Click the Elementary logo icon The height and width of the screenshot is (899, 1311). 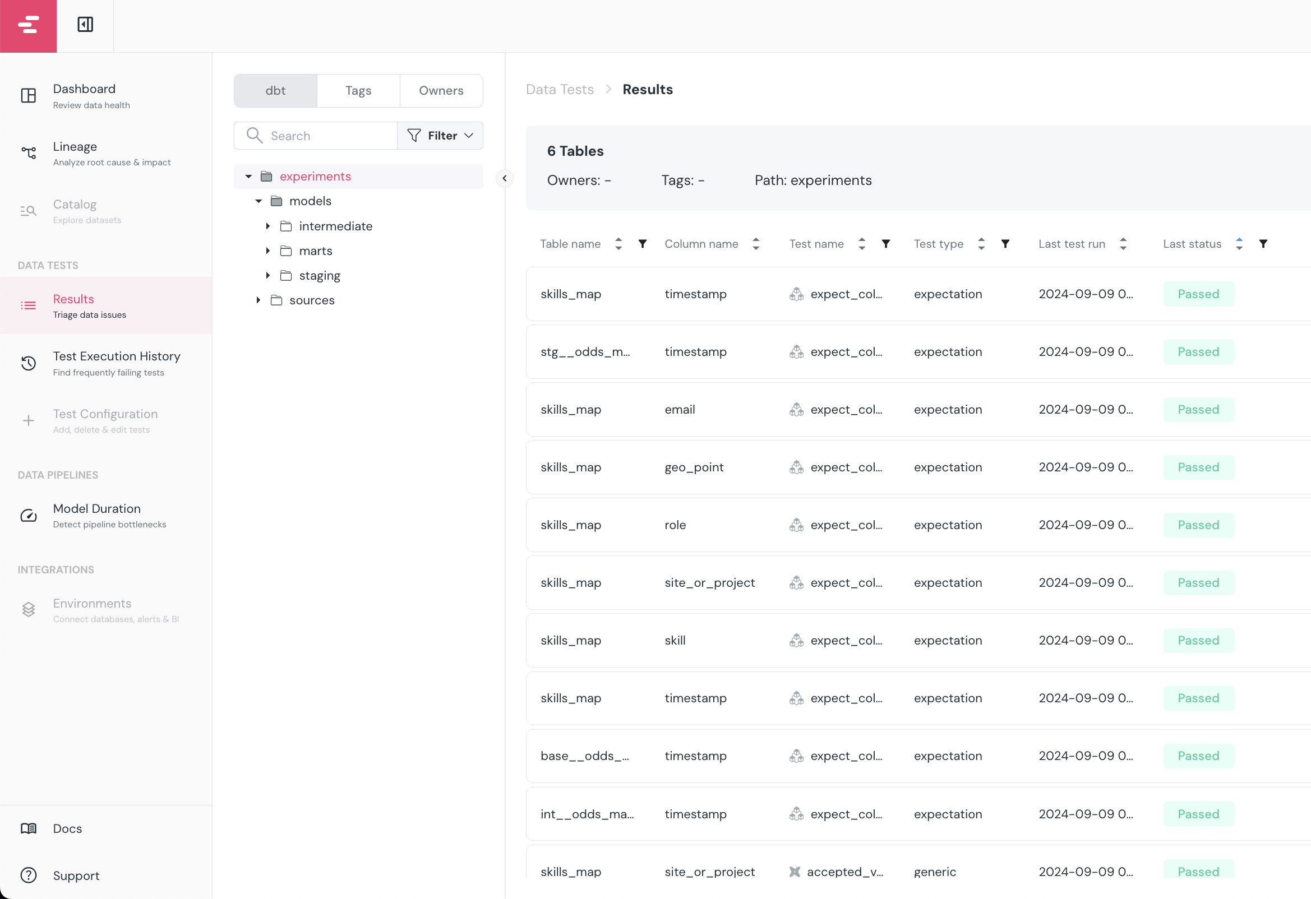(x=28, y=25)
